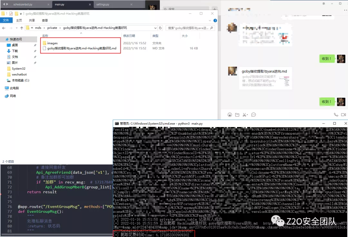Image resolution: width=348 pixels, height=237 pixels.
Task: Click the 'def EventGroupMsg():' code line
Action: pyautogui.click(x=41, y=212)
